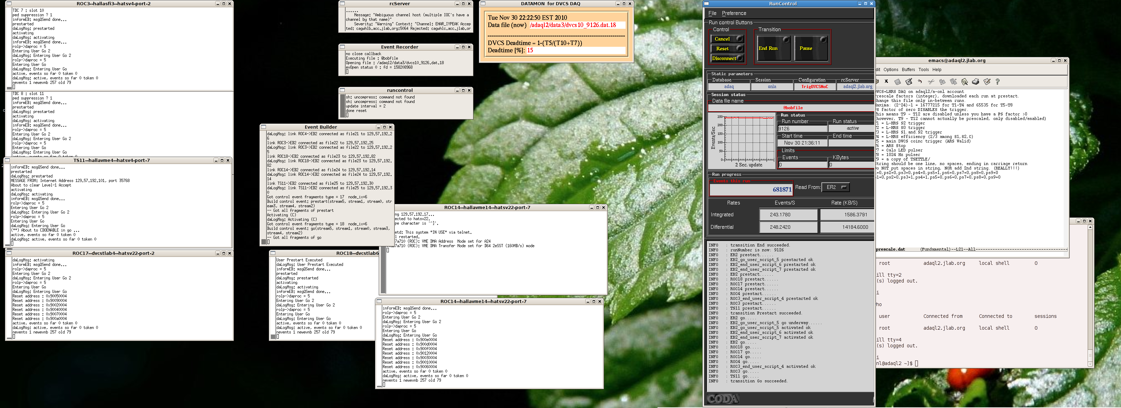
Task: Click the Start time value Nov 30 21:36:11
Action: [x=802, y=143]
